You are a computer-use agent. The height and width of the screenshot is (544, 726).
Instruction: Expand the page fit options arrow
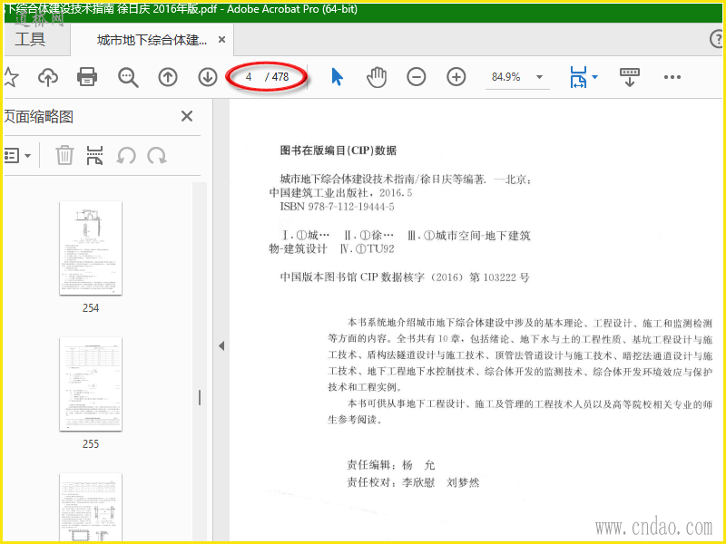(x=595, y=77)
